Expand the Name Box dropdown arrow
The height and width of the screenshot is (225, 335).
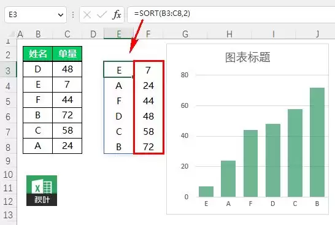(61, 15)
